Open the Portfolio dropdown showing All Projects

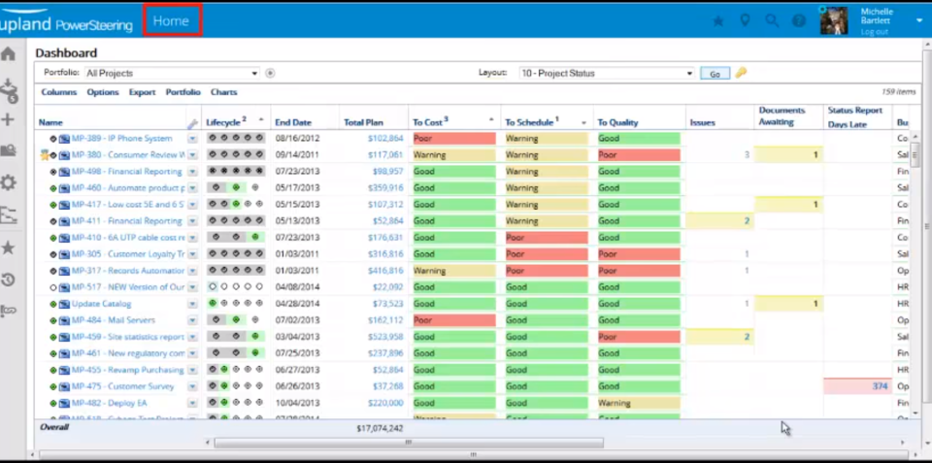tap(172, 73)
